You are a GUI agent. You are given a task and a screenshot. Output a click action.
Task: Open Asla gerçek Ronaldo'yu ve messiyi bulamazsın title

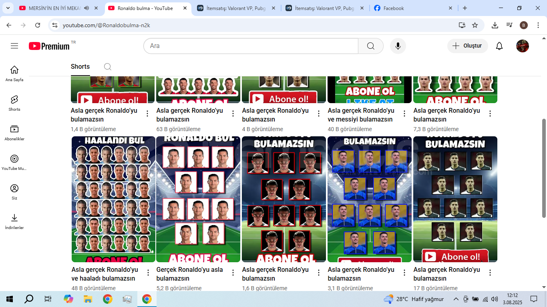[361, 115]
